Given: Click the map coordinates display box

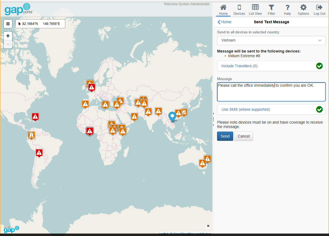Looking at the screenshot, I should (40, 24).
